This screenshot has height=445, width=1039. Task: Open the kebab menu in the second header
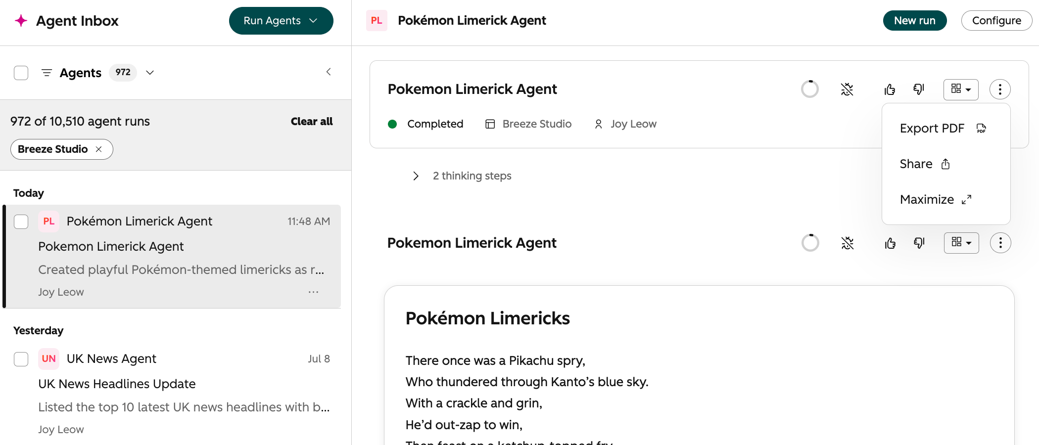[1000, 243]
